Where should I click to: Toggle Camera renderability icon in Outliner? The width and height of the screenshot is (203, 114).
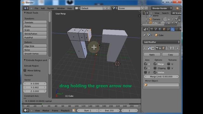(x=176, y=19)
